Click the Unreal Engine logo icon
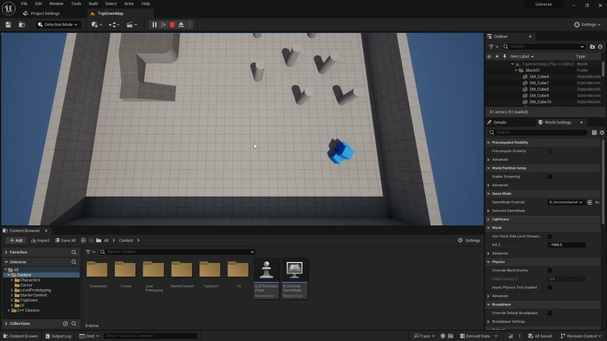This screenshot has width=607, height=341. (8, 9)
